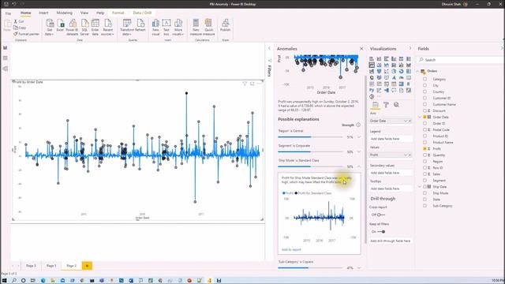Check the Sales field checkbox
Screen dimensions: 505x284
click(x=425, y=174)
